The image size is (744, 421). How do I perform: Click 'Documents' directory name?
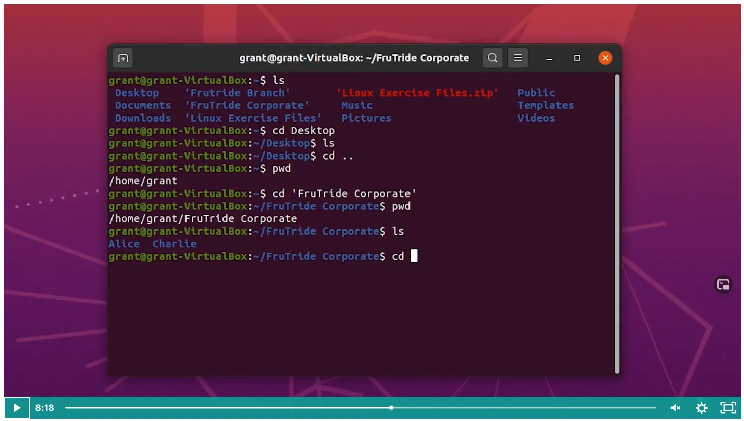(x=143, y=105)
